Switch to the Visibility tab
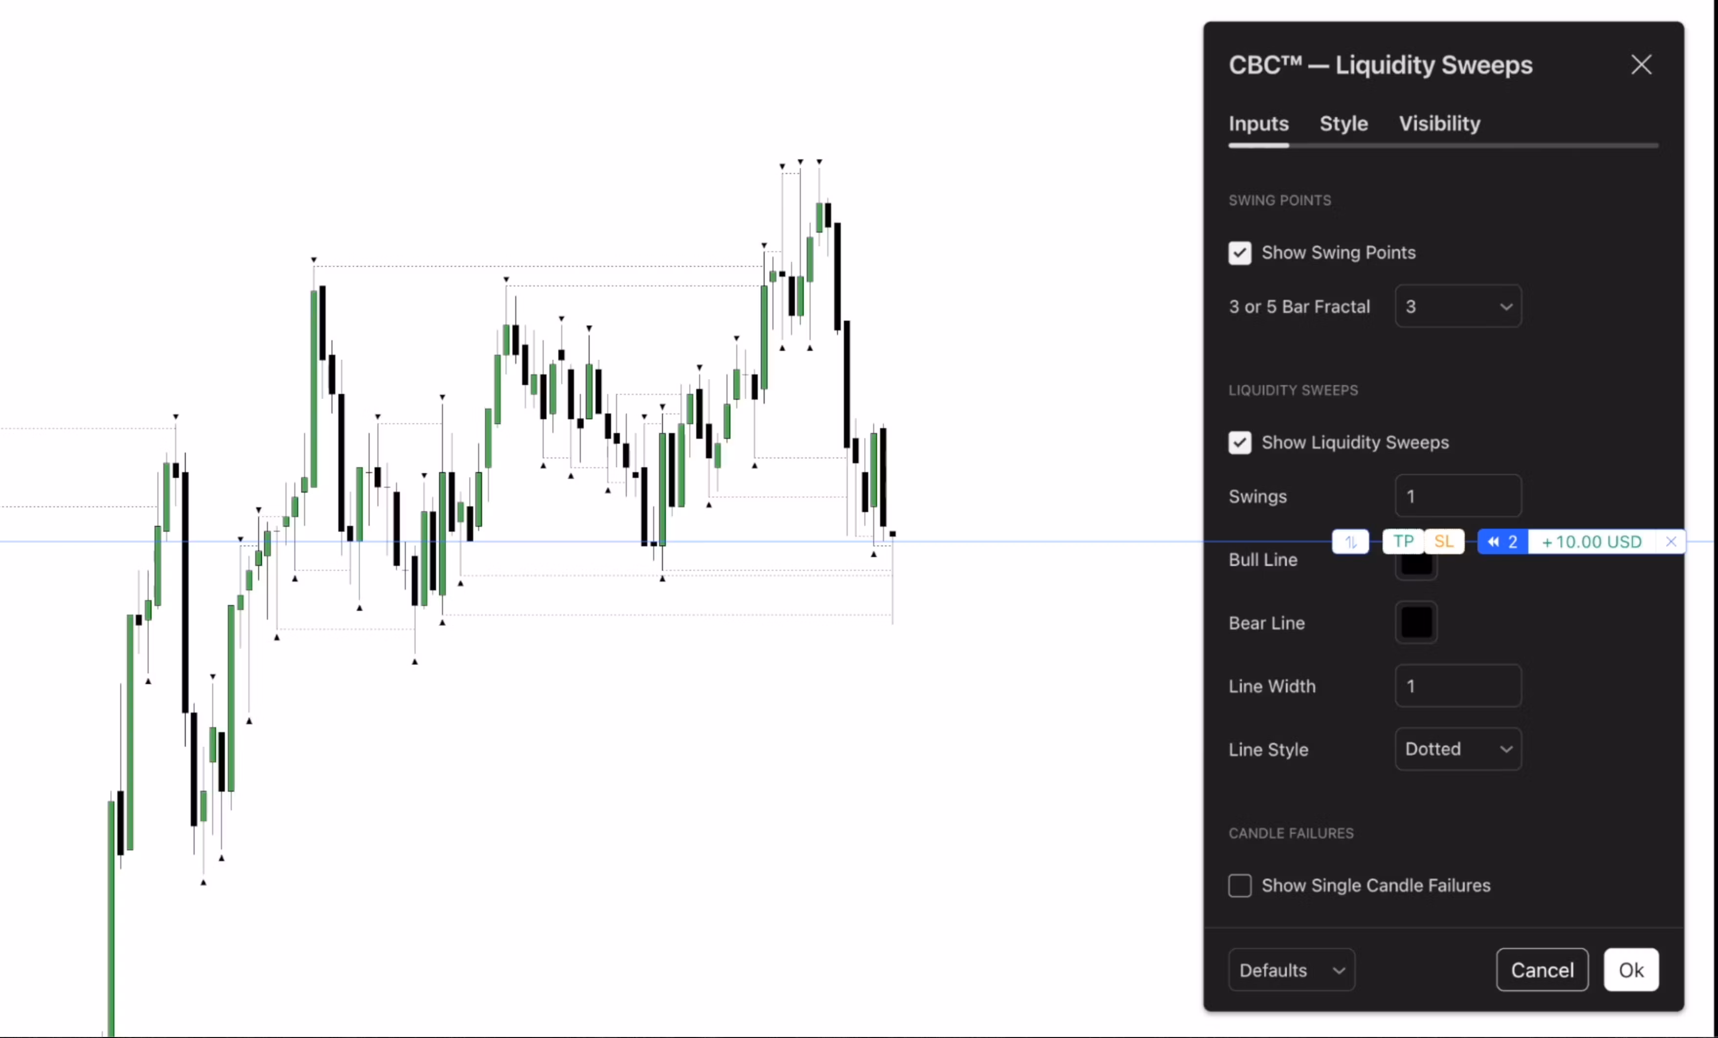The image size is (1718, 1038). pyautogui.click(x=1439, y=123)
